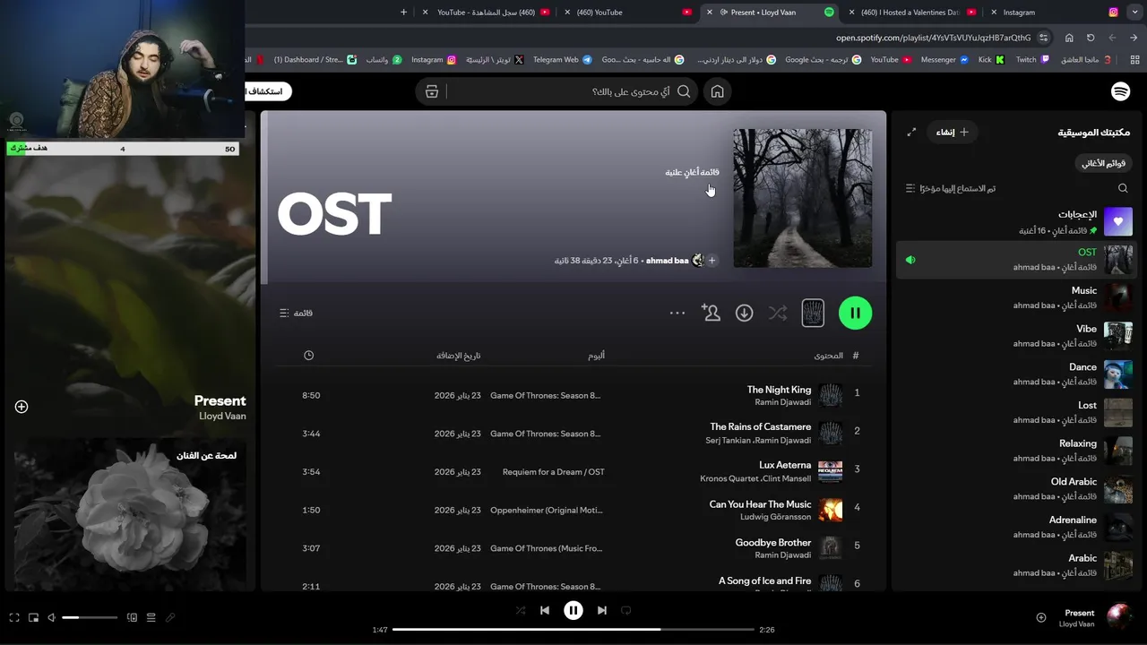Toggle shuffle in bottom player bar

[x=521, y=610]
